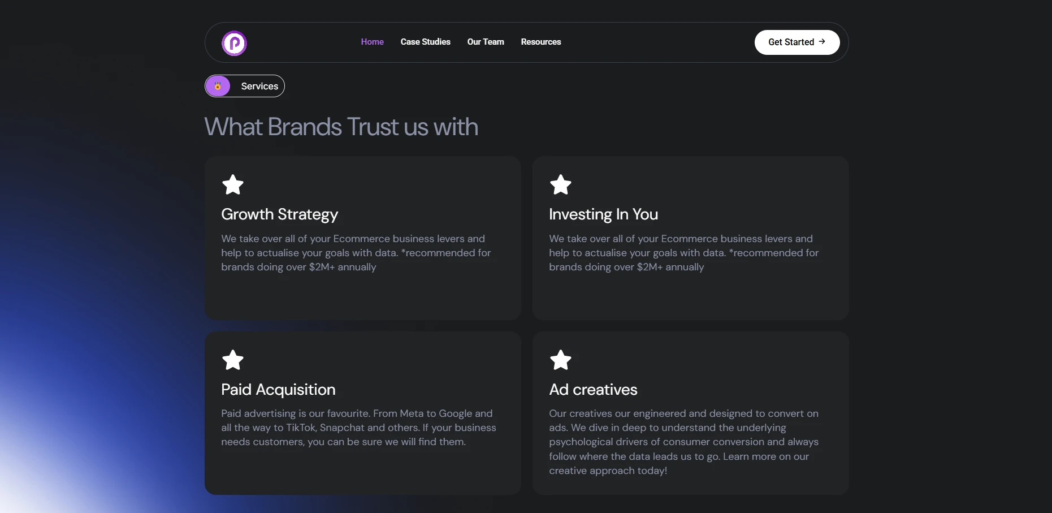Click the star icon above Paid Acquisition
The image size is (1052, 513).
point(232,360)
